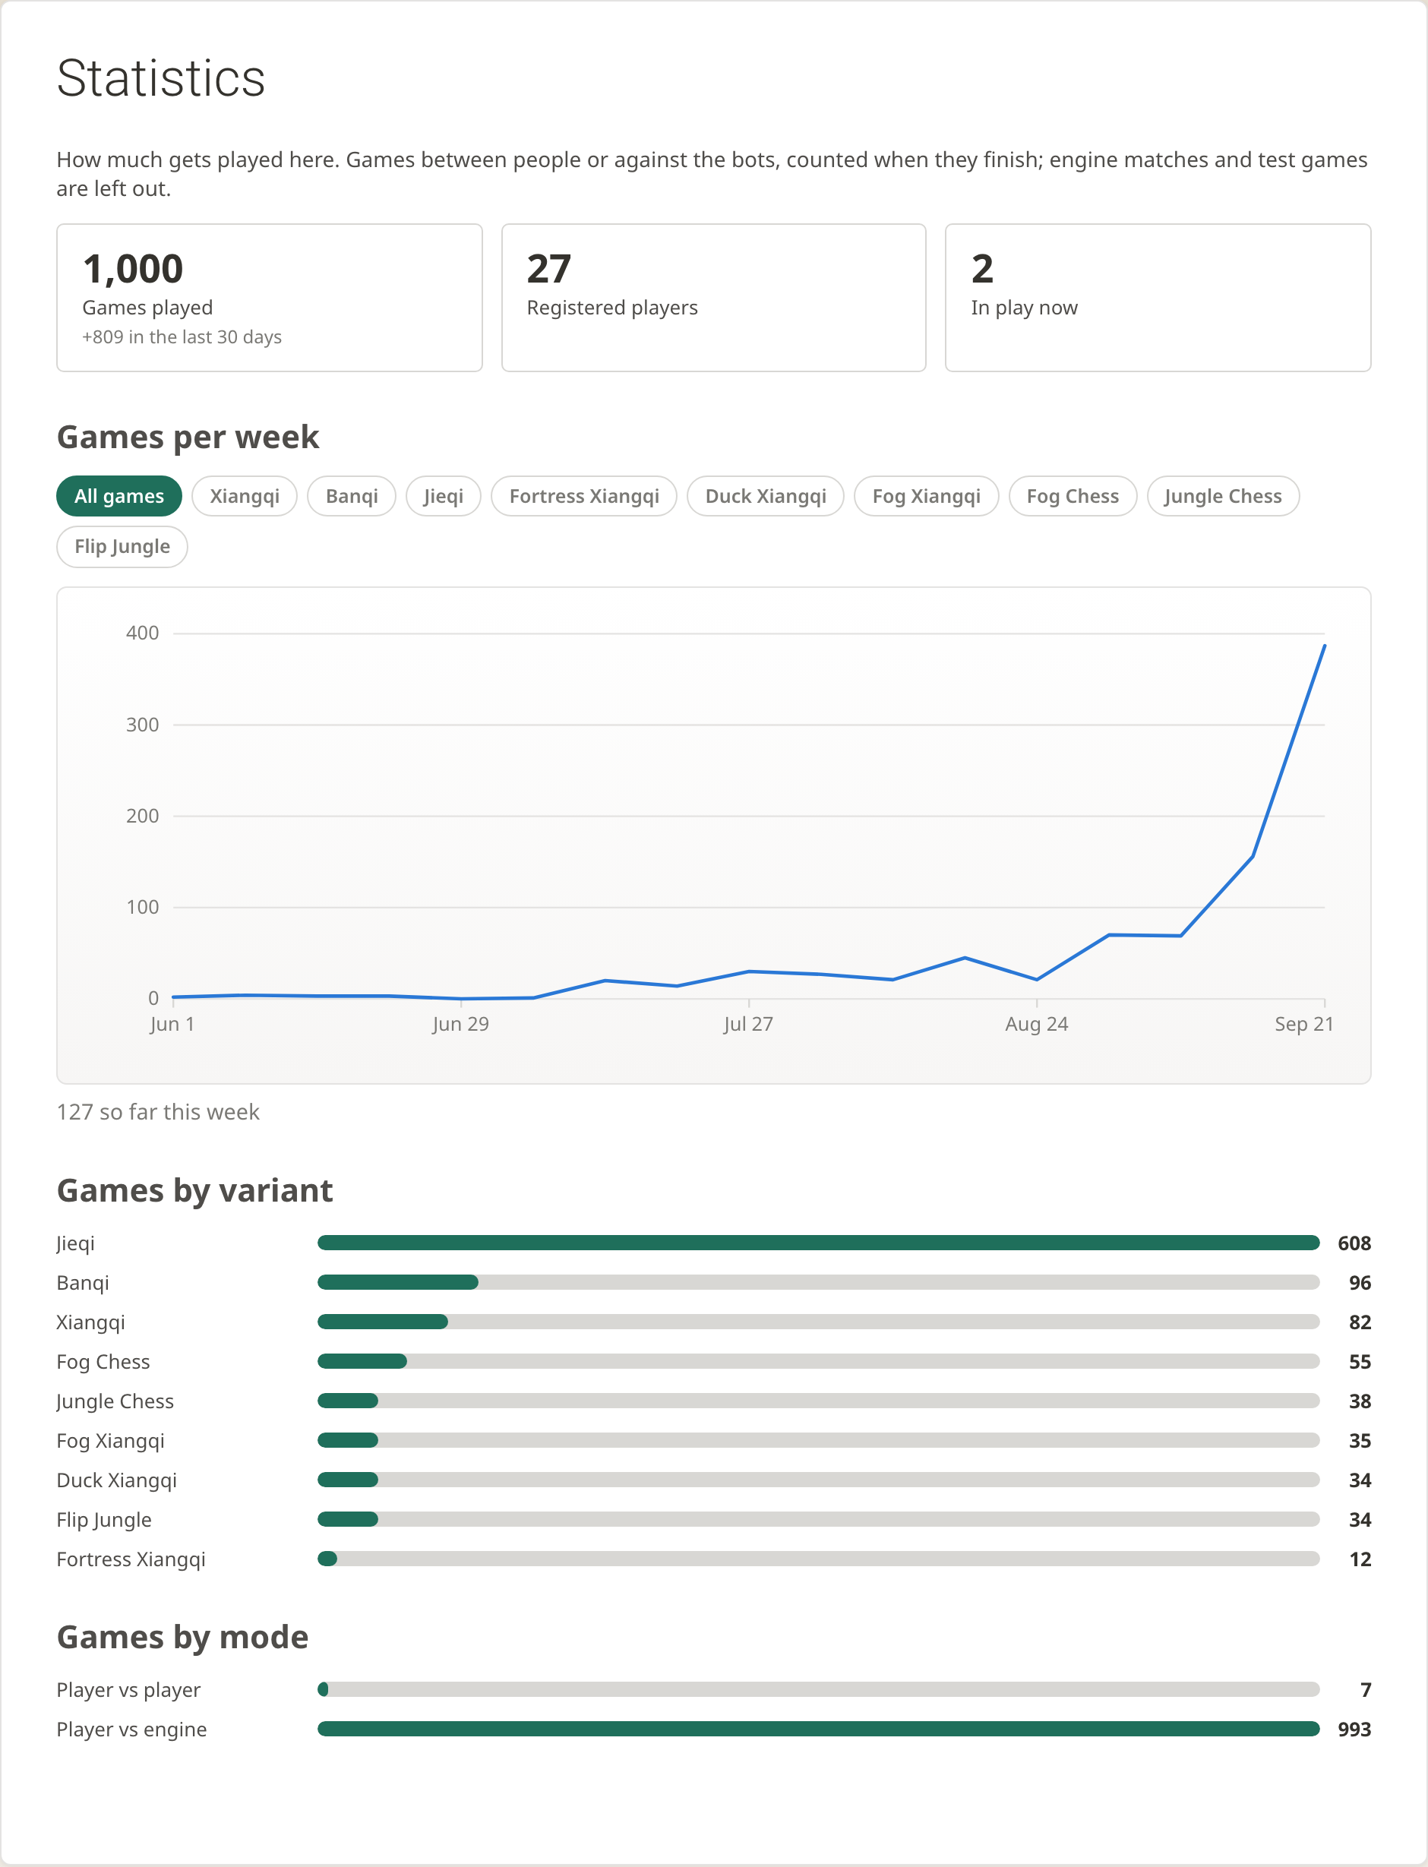The height and width of the screenshot is (1867, 1428).
Task: Click the '608' Jieqi count
Action: tap(1354, 1243)
